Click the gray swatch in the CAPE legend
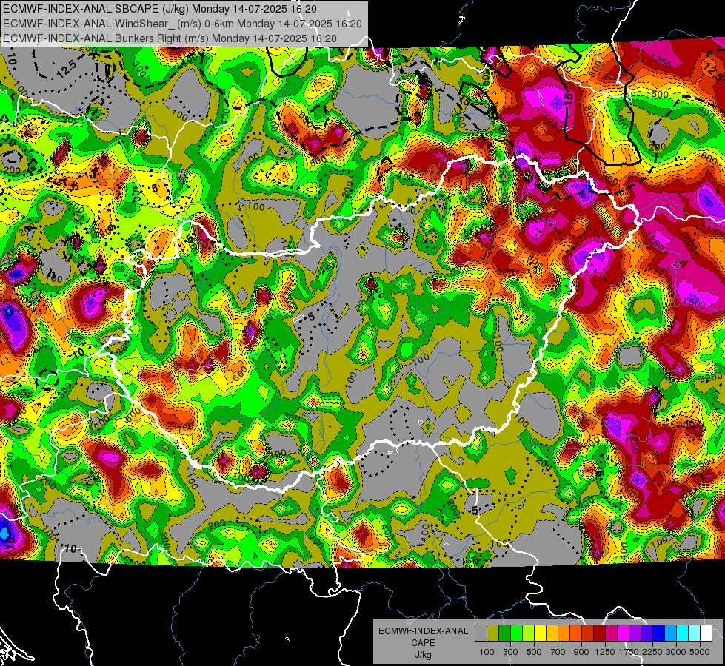The image size is (725, 666). 481,633
